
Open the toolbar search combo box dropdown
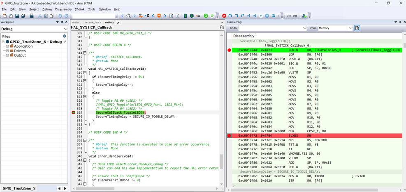[x=117, y=16]
